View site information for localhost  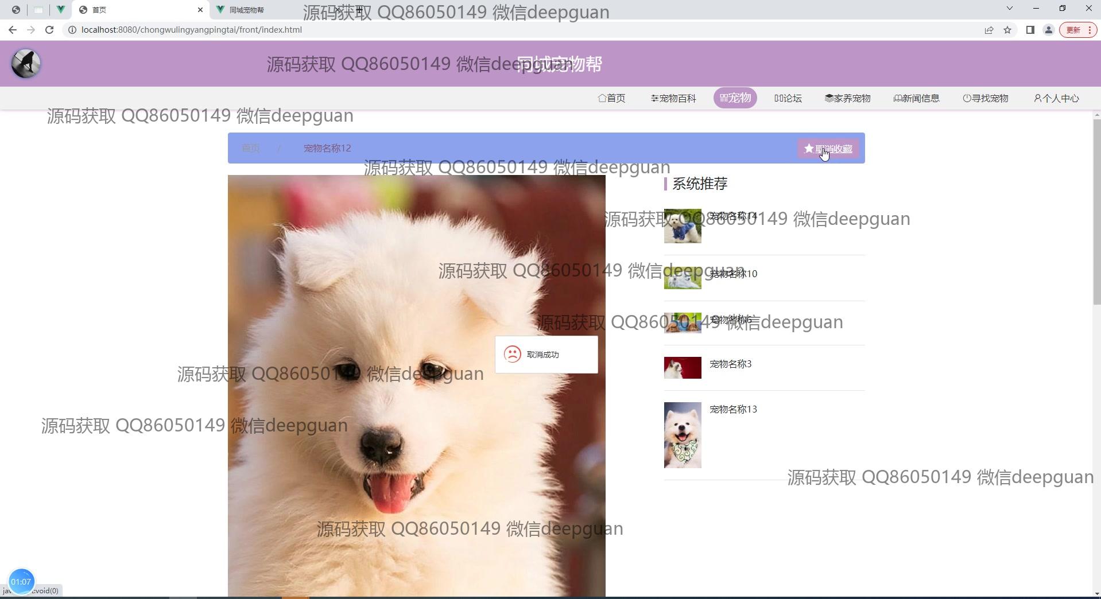(x=72, y=30)
